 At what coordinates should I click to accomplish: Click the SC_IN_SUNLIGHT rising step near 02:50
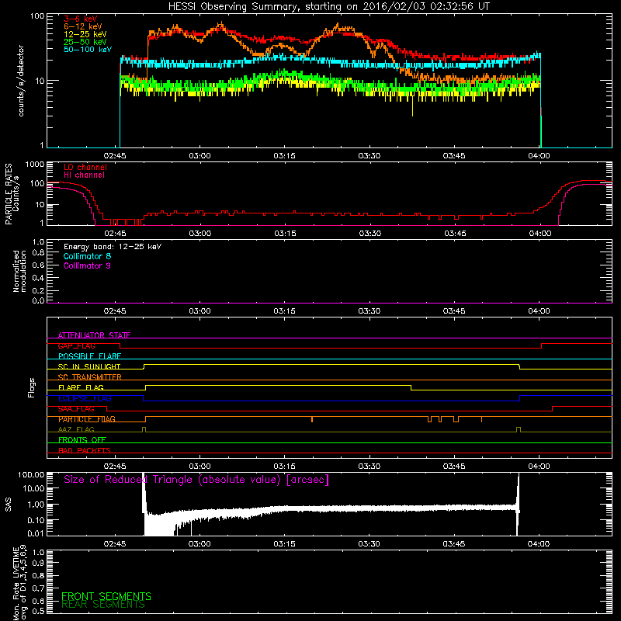(144, 366)
